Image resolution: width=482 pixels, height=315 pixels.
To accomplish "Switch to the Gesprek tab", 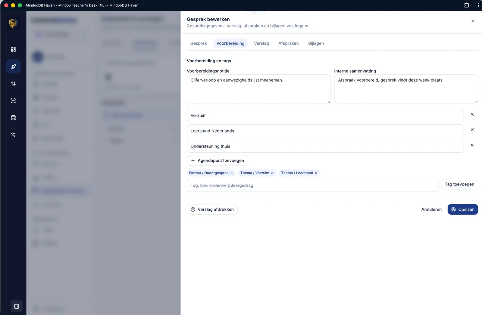I will 199,43.
